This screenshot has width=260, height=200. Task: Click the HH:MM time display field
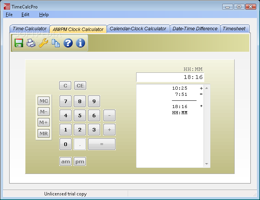[170, 77]
